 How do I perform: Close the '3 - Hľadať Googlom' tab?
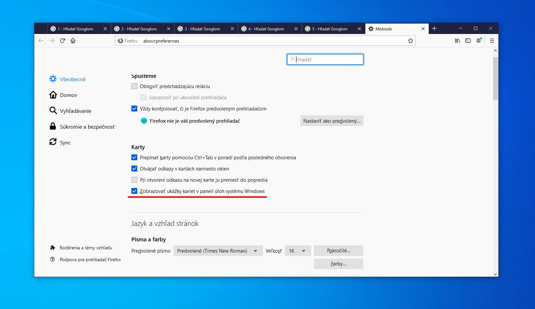click(232, 29)
